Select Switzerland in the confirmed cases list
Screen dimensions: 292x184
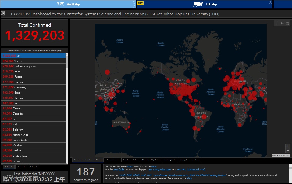[33, 156]
